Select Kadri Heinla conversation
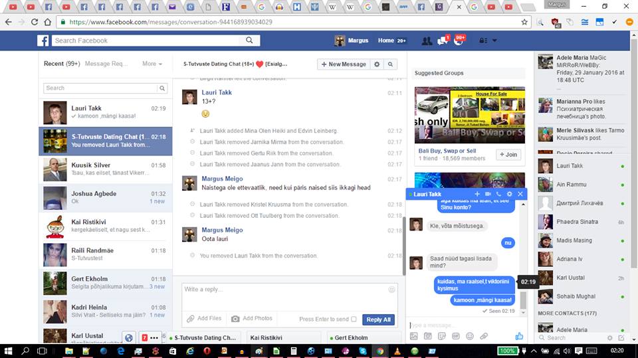The width and height of the screenshot is (638, 358). click(x=106, y=312)
